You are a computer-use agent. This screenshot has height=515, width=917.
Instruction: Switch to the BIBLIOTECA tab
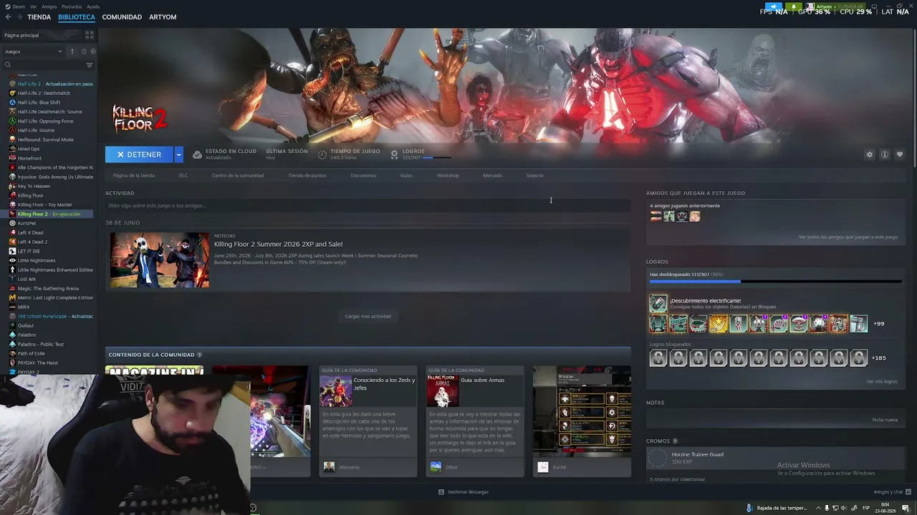pyautogui.click(x=77, y=16)
